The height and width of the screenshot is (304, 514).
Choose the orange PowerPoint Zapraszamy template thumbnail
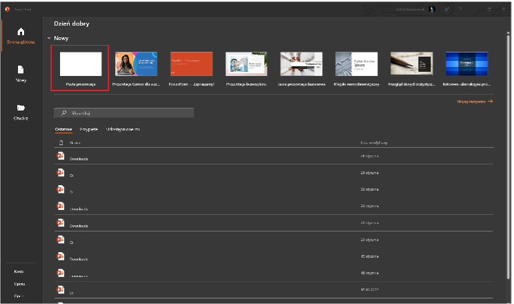pos(190,64)
